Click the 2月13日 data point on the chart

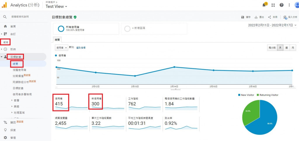click(x=135, y=76)
